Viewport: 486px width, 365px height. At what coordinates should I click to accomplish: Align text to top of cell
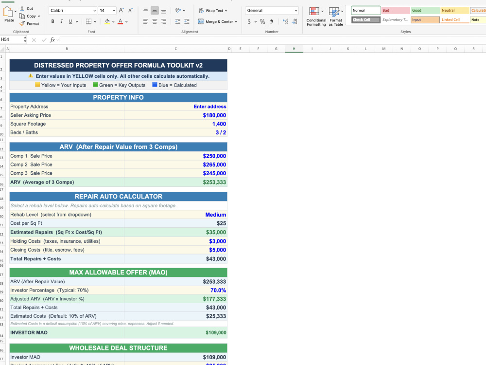click(146, 11)
